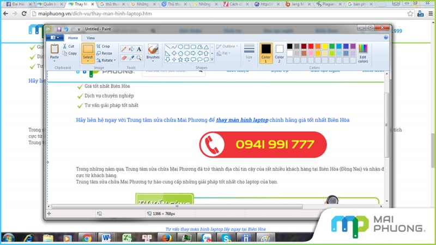Open the shape Outline dropdown
This screenshot has width=436, height=245.
(227, 46)
